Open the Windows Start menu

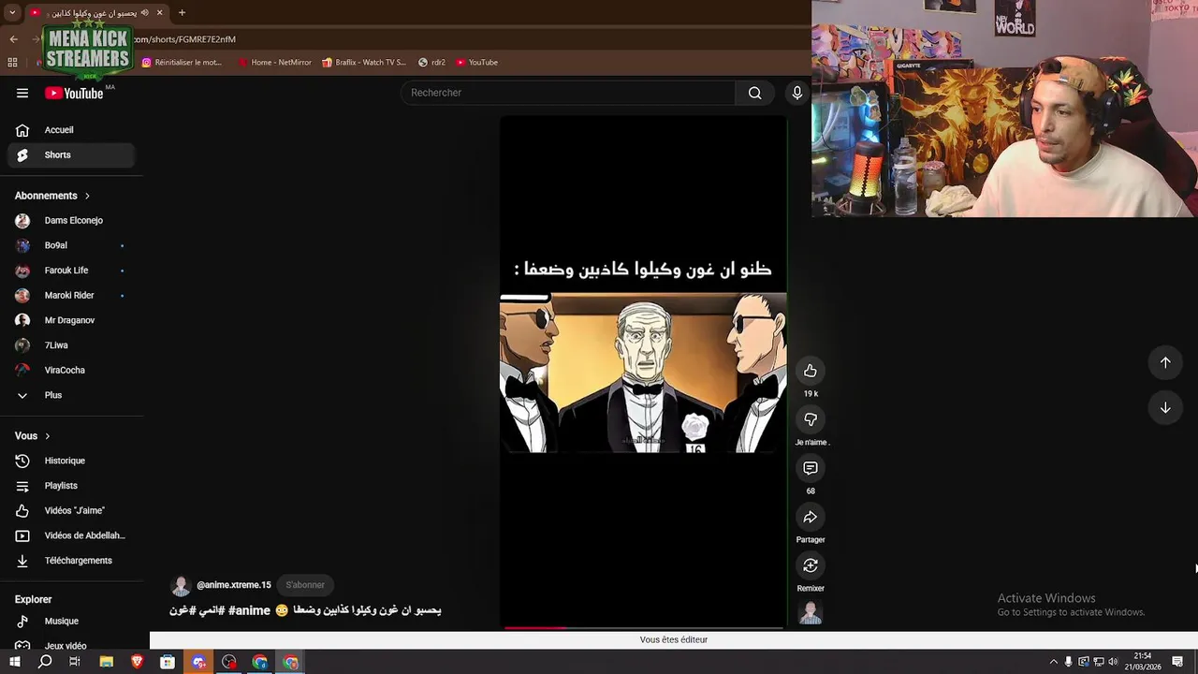coord(14,662)
